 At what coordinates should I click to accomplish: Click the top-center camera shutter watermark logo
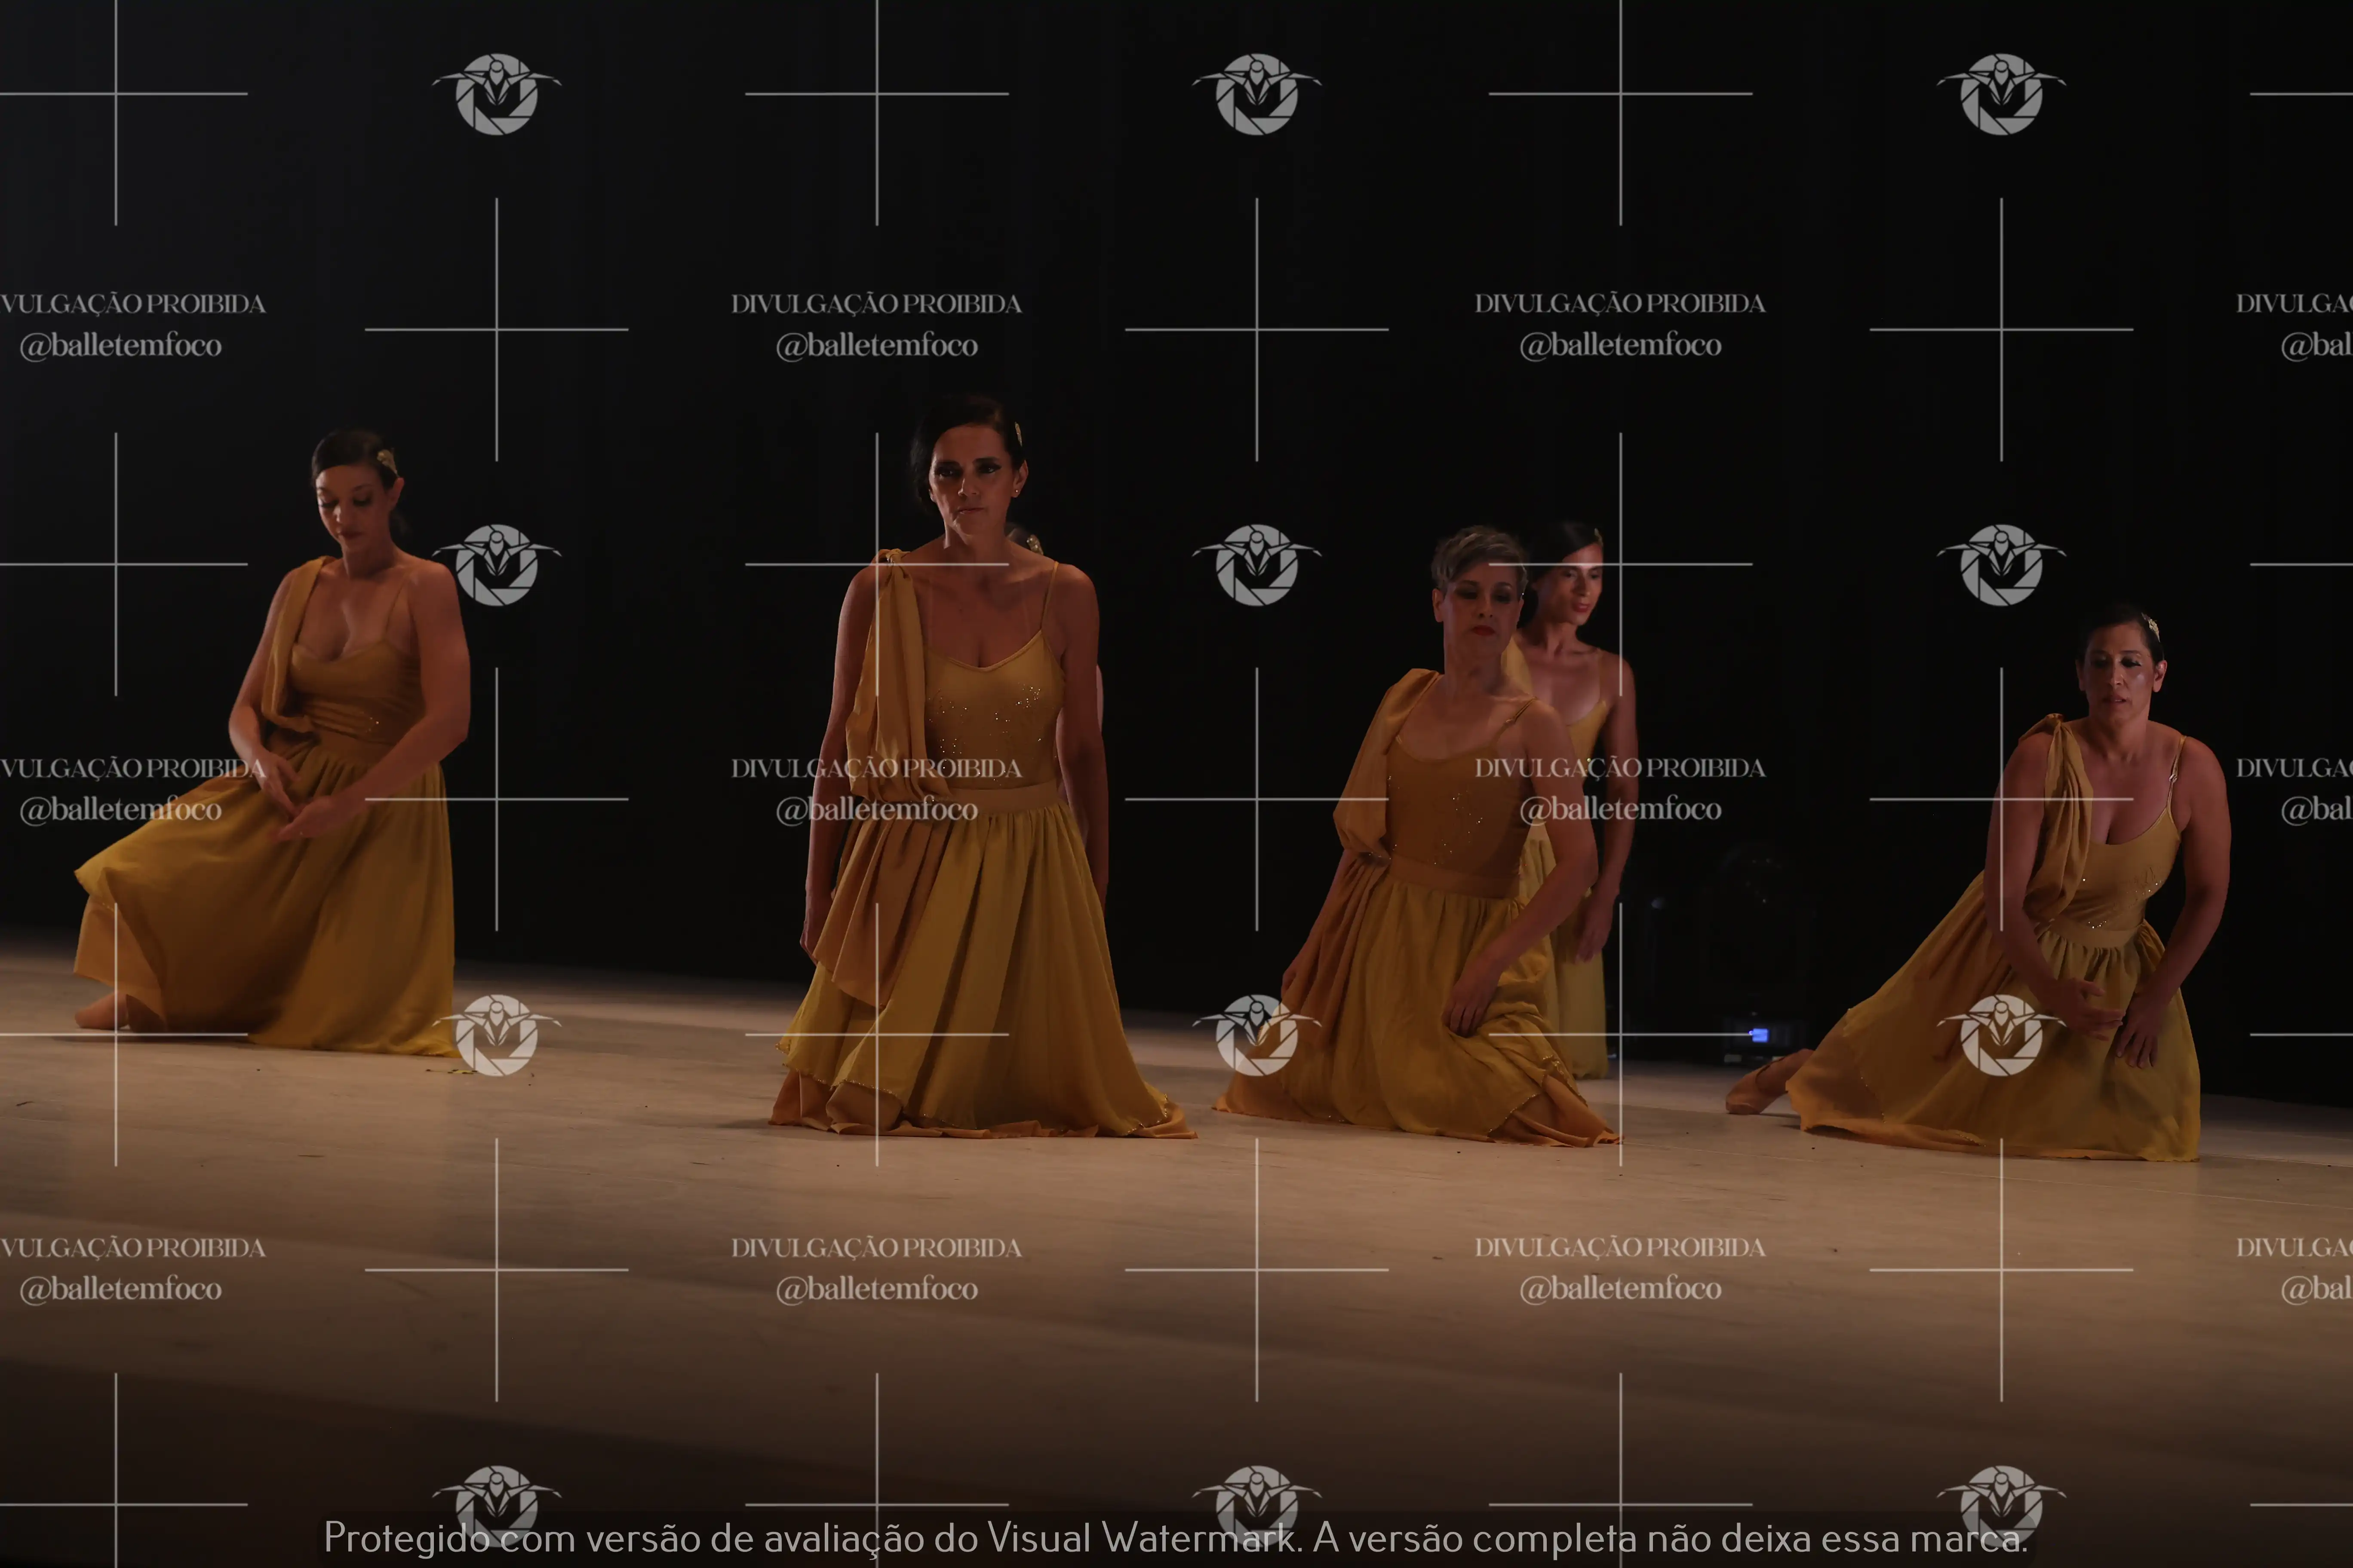coord(1256,94)
